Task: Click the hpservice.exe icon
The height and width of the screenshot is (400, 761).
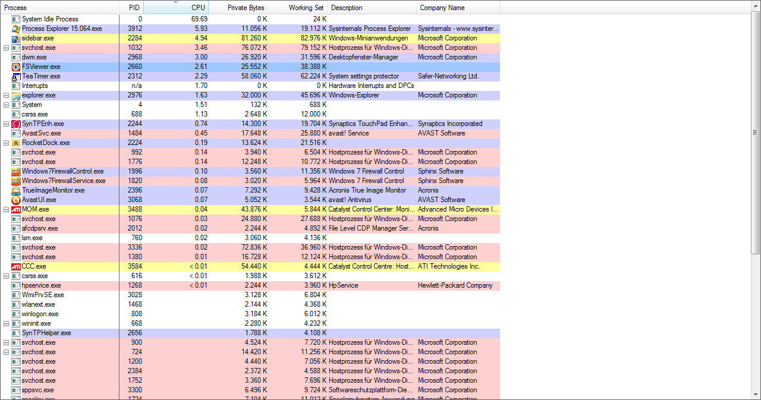Action: [x=16, y=285]
